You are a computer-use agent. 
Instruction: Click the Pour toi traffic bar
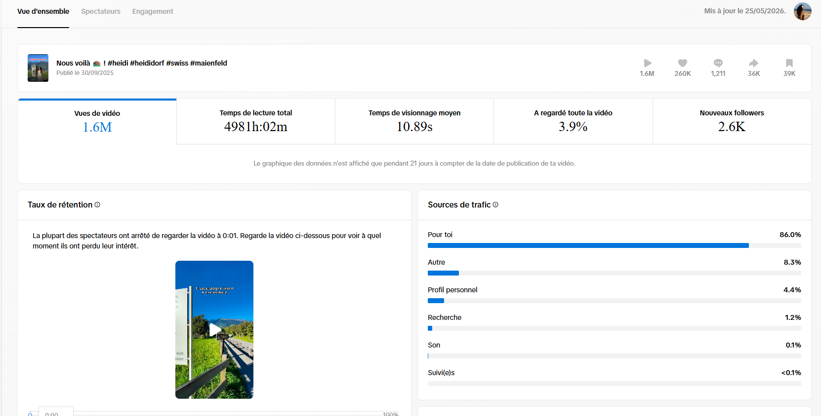pos(614,245)
